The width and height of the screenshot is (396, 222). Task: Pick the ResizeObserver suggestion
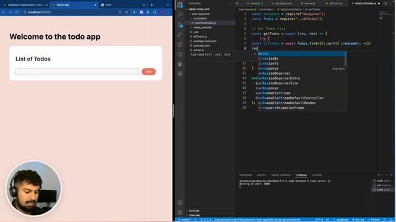(301, 73)
